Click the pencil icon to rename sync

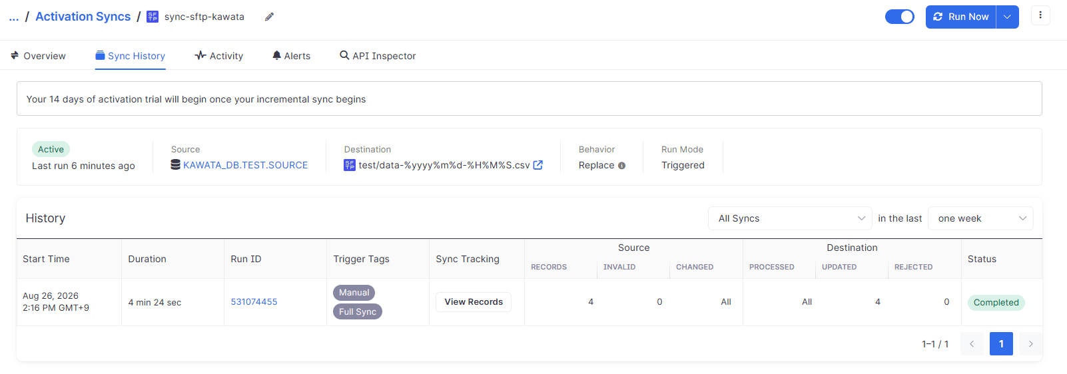pos(269,17)
